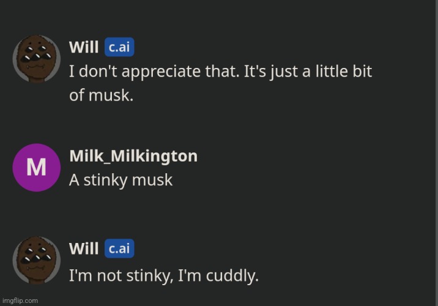Select the "A stinky musk" message

pyautogui.click(x=121, y=180)
